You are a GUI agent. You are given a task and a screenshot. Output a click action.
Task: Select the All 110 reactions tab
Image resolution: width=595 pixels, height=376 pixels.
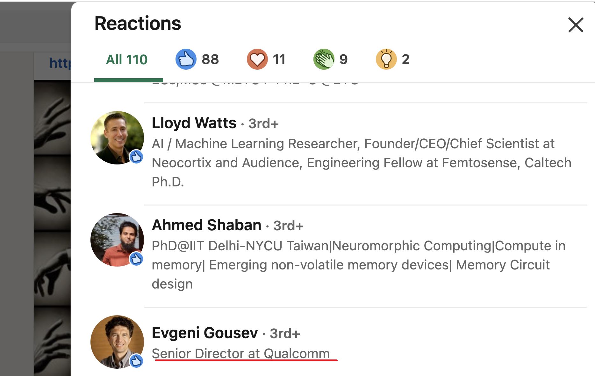(127, 60)
